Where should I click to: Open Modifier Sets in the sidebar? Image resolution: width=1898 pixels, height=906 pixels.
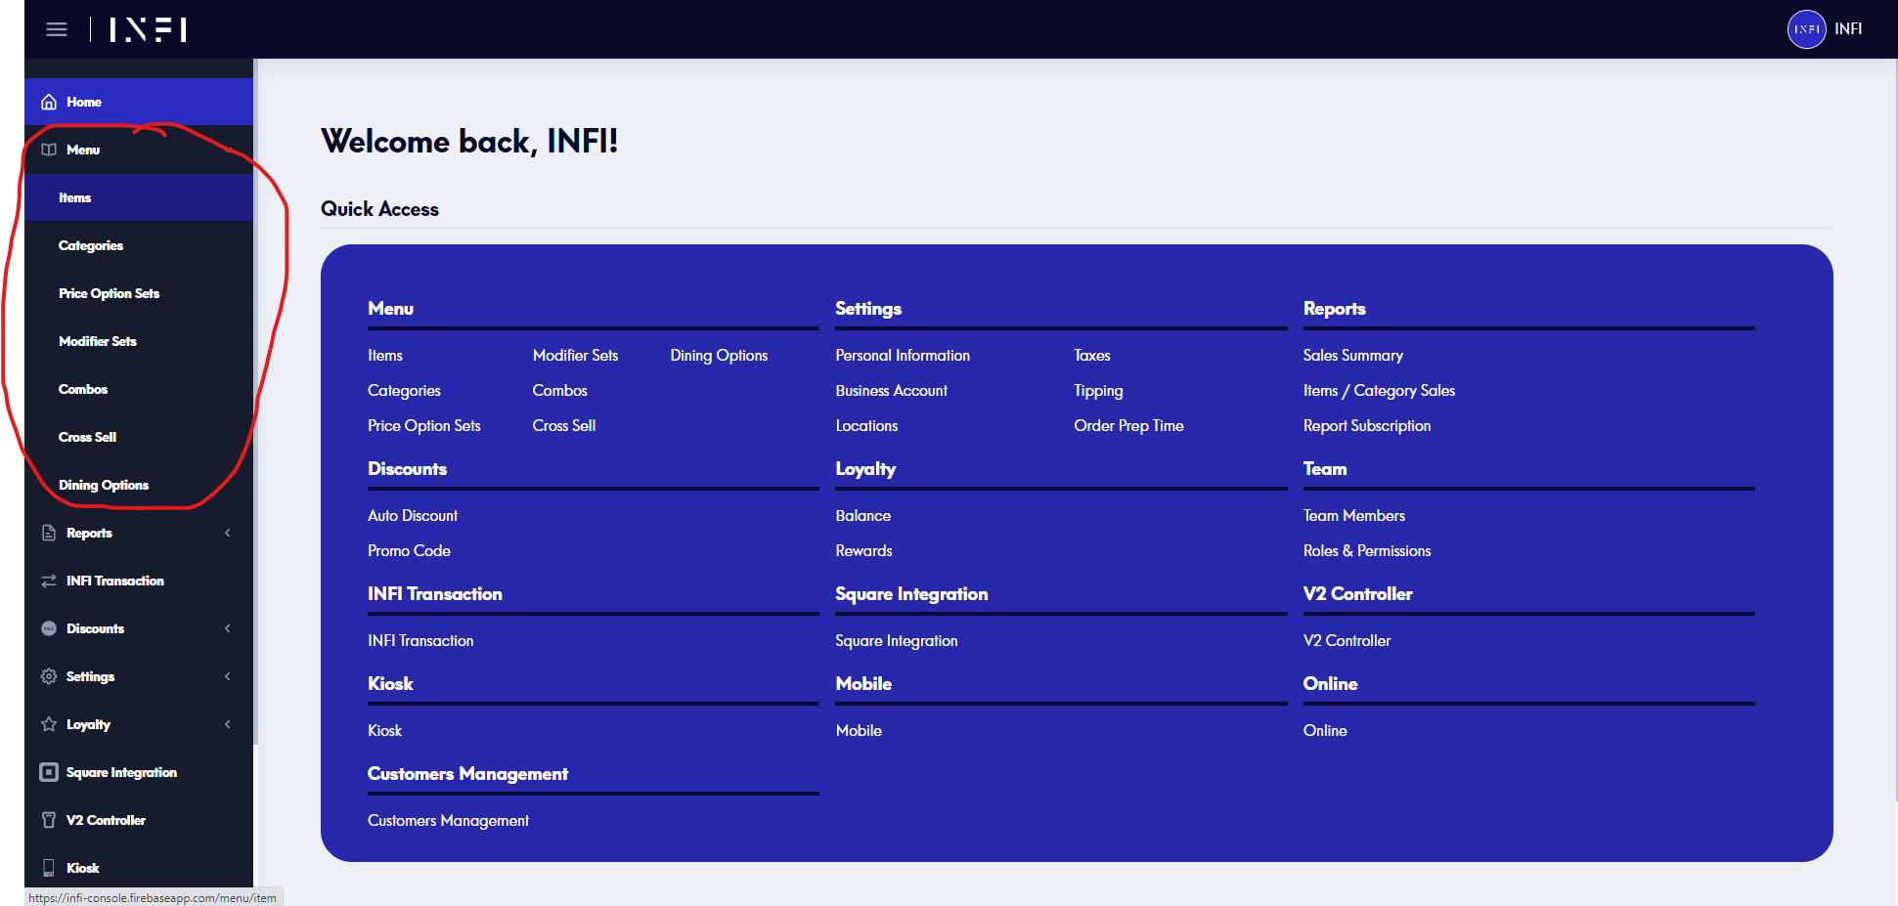[139, 341]
